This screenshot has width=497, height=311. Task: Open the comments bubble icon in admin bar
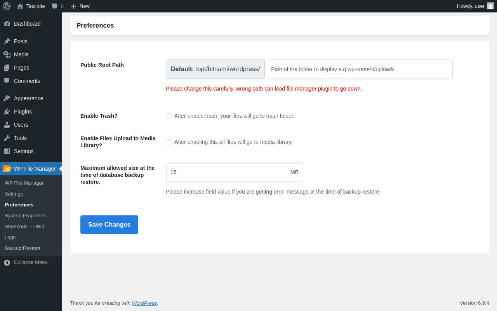pos(55,6)
